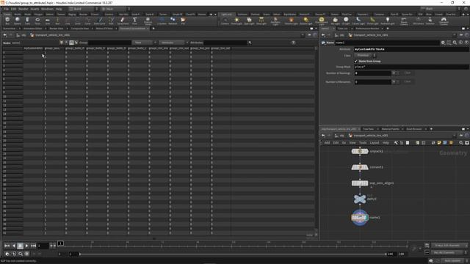Open the Build desktop dropdown

pyautogui.click(x=83, y=9)
